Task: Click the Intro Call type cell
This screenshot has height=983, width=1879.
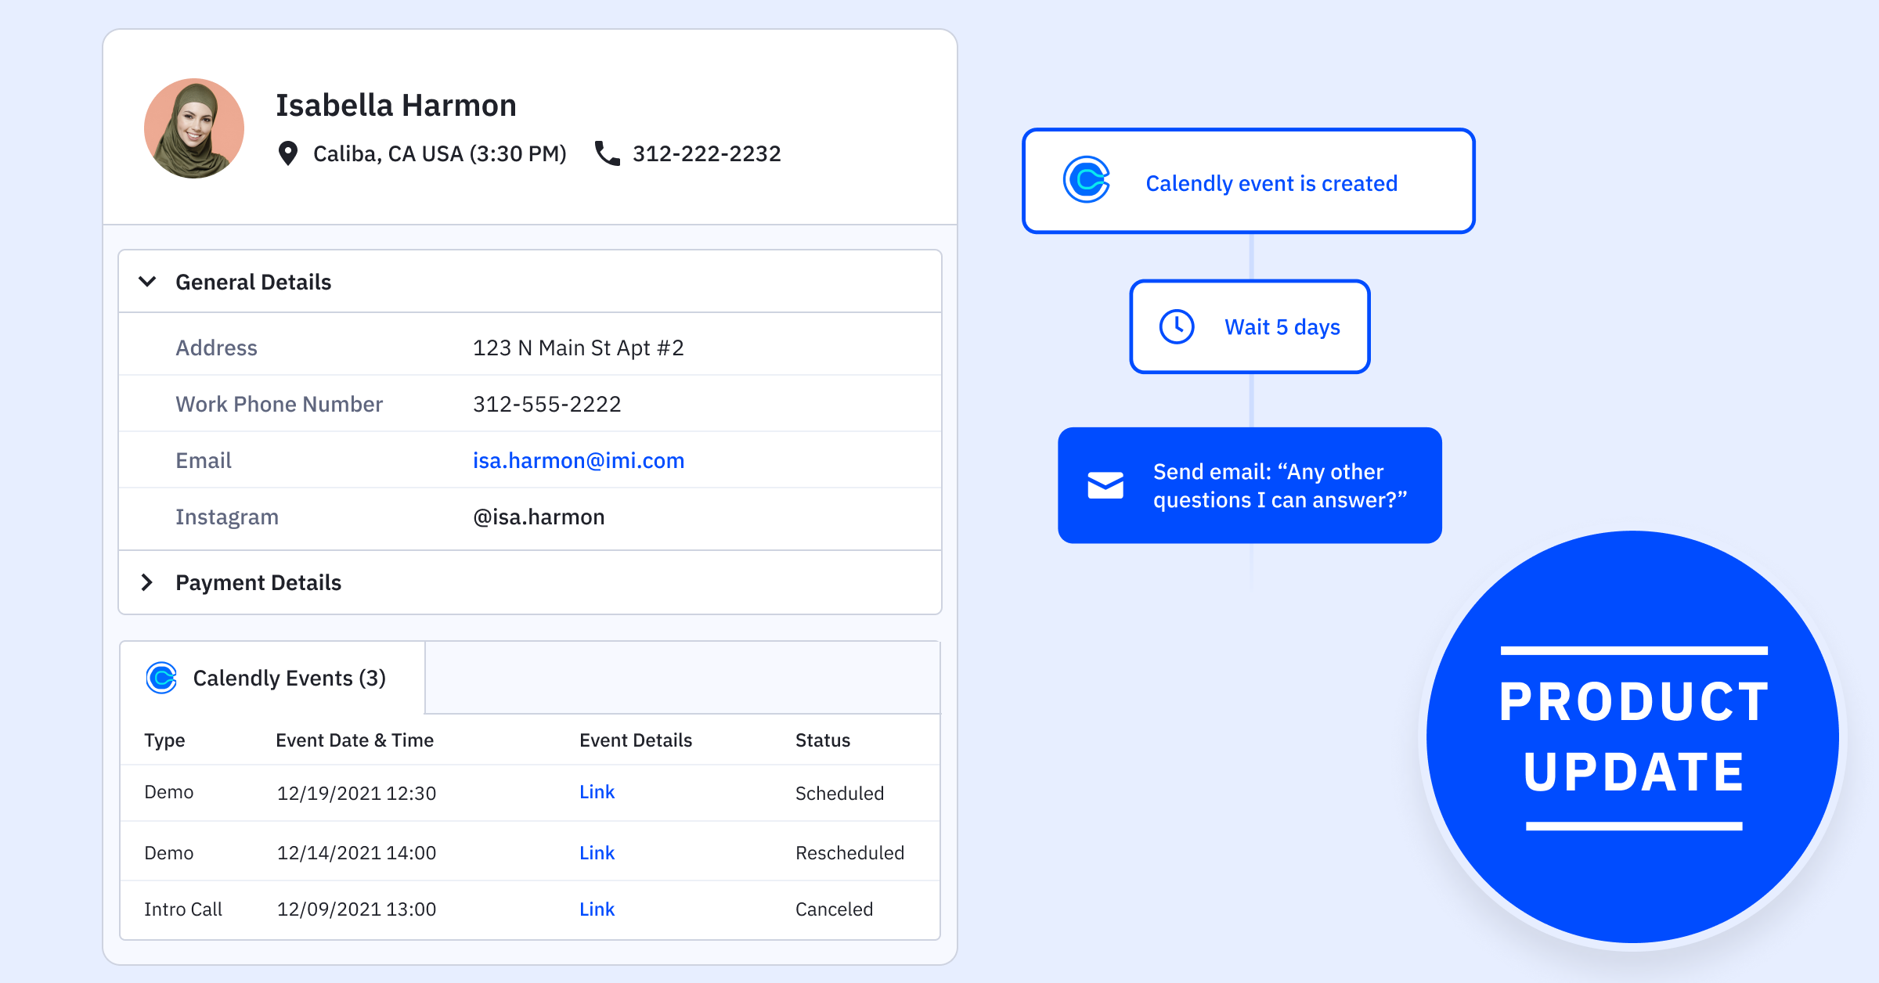Action: coord(183,909)
